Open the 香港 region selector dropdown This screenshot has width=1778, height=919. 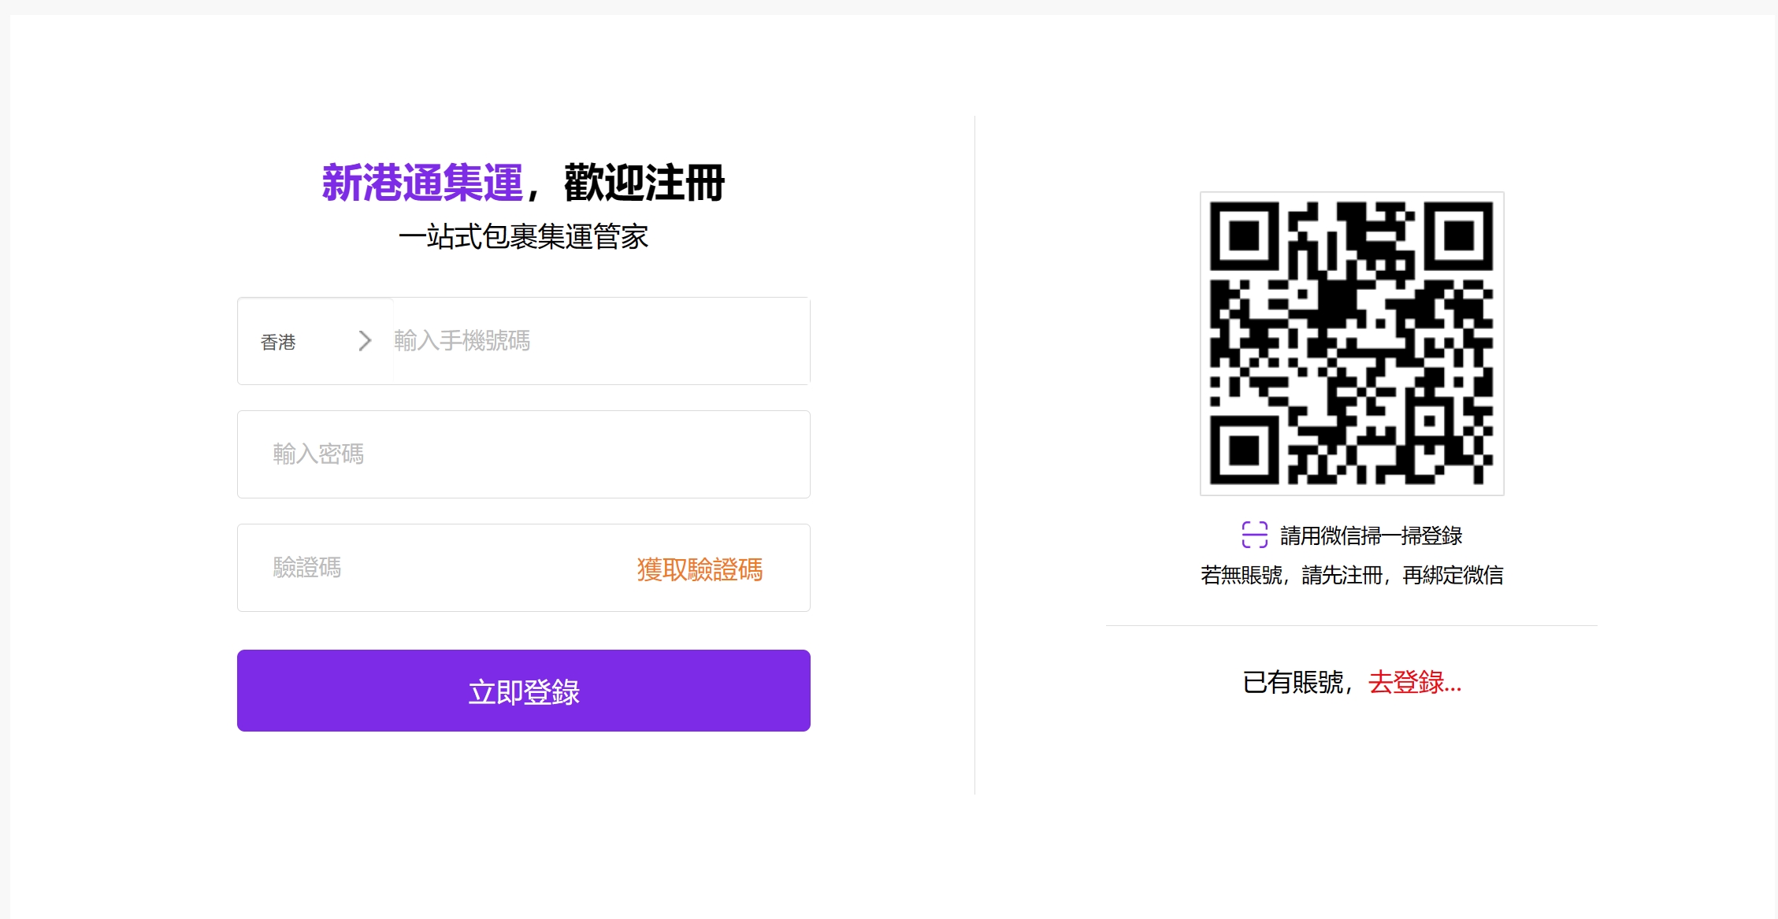tap(315, 341)
